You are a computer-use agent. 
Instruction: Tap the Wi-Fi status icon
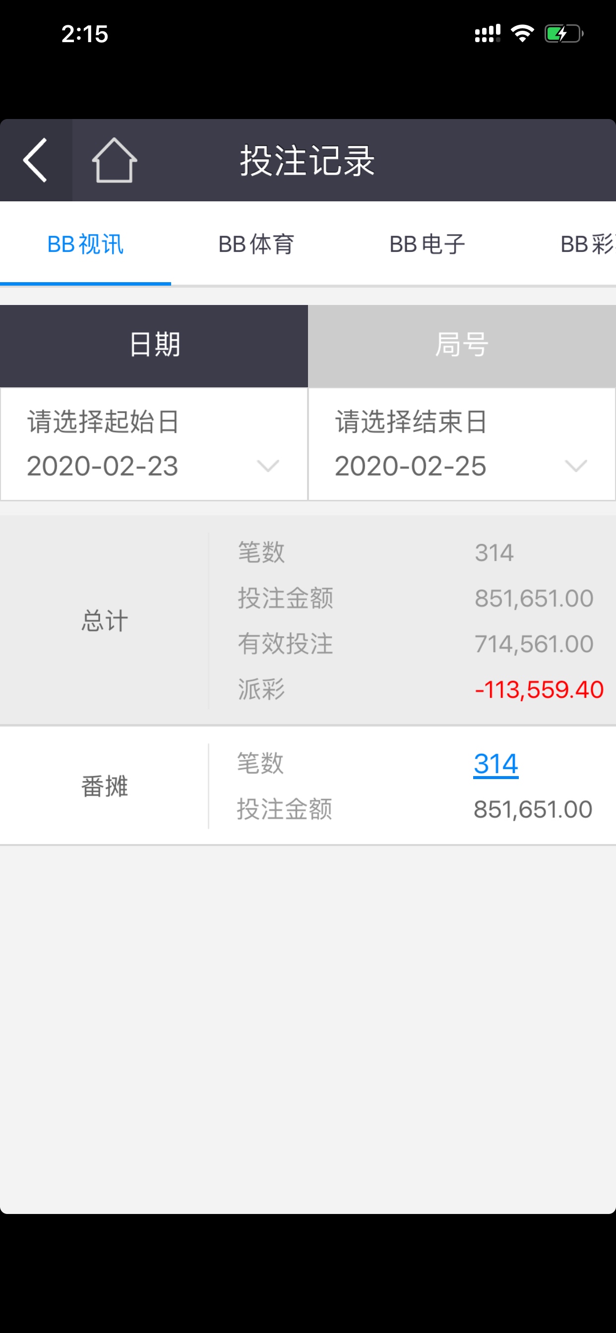(x=522, y=34)
